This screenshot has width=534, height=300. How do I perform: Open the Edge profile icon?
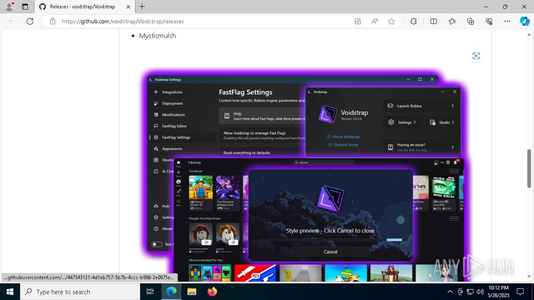tap(9, 7)
